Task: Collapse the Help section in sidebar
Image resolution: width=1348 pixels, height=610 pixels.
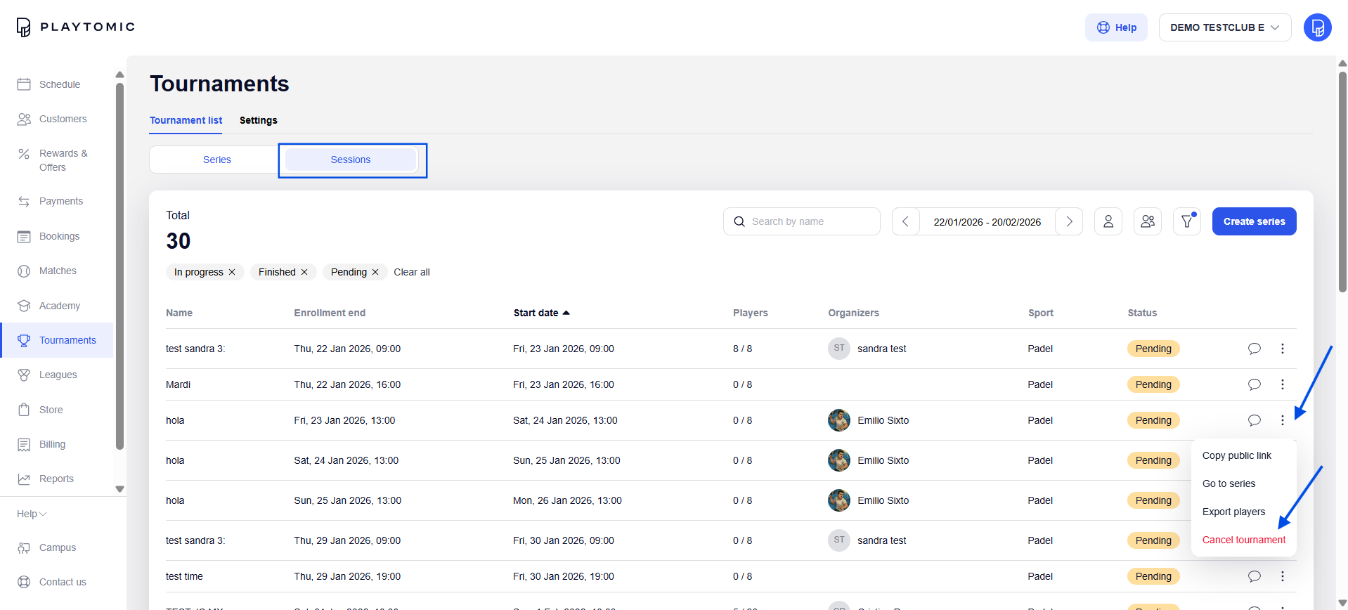Action: pos(32,514)
